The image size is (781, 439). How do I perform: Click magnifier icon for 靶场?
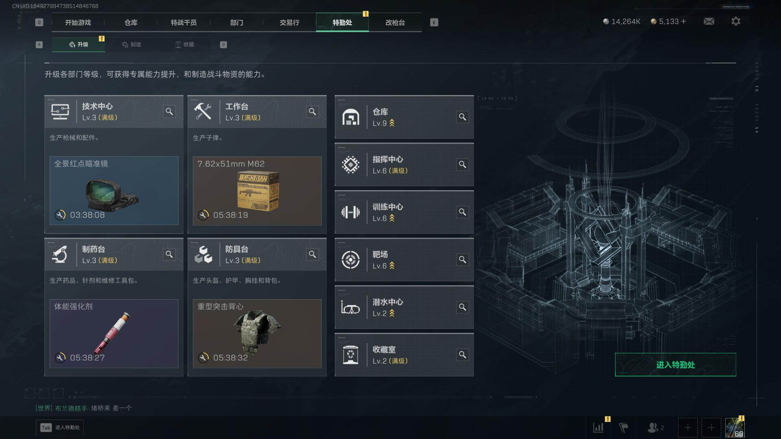462,260
